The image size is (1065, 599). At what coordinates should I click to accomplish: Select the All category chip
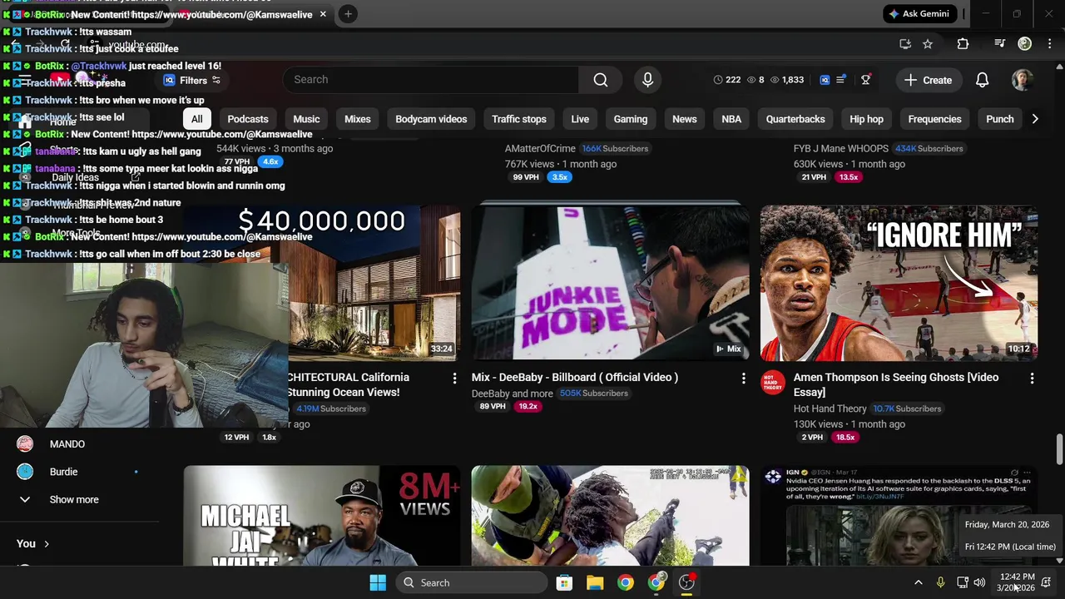coord(196,119)
